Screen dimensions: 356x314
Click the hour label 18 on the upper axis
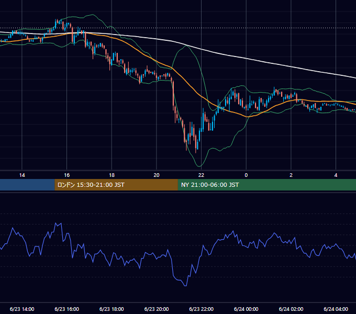click(x=112, y=175)
